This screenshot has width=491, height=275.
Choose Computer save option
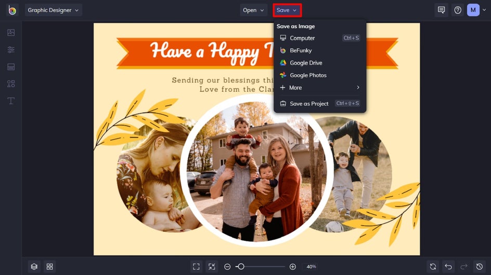[320, 38]
